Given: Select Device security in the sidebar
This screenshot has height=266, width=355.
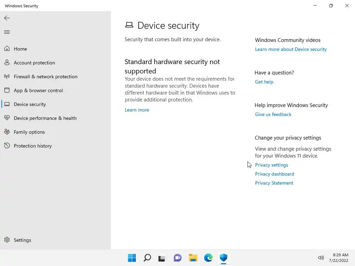Looking at the screenshot, I should point(30,104).
